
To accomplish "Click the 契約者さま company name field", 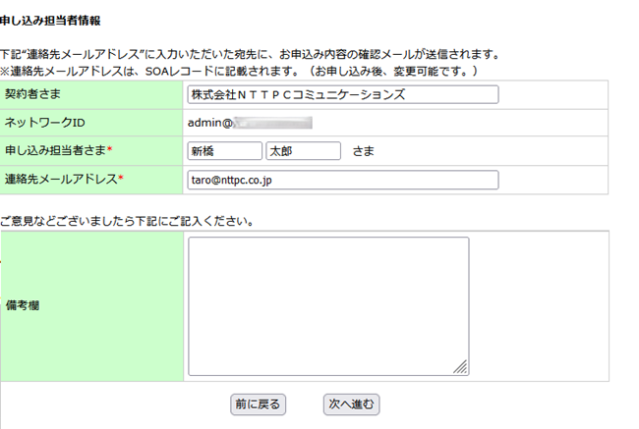I will 342,94.
